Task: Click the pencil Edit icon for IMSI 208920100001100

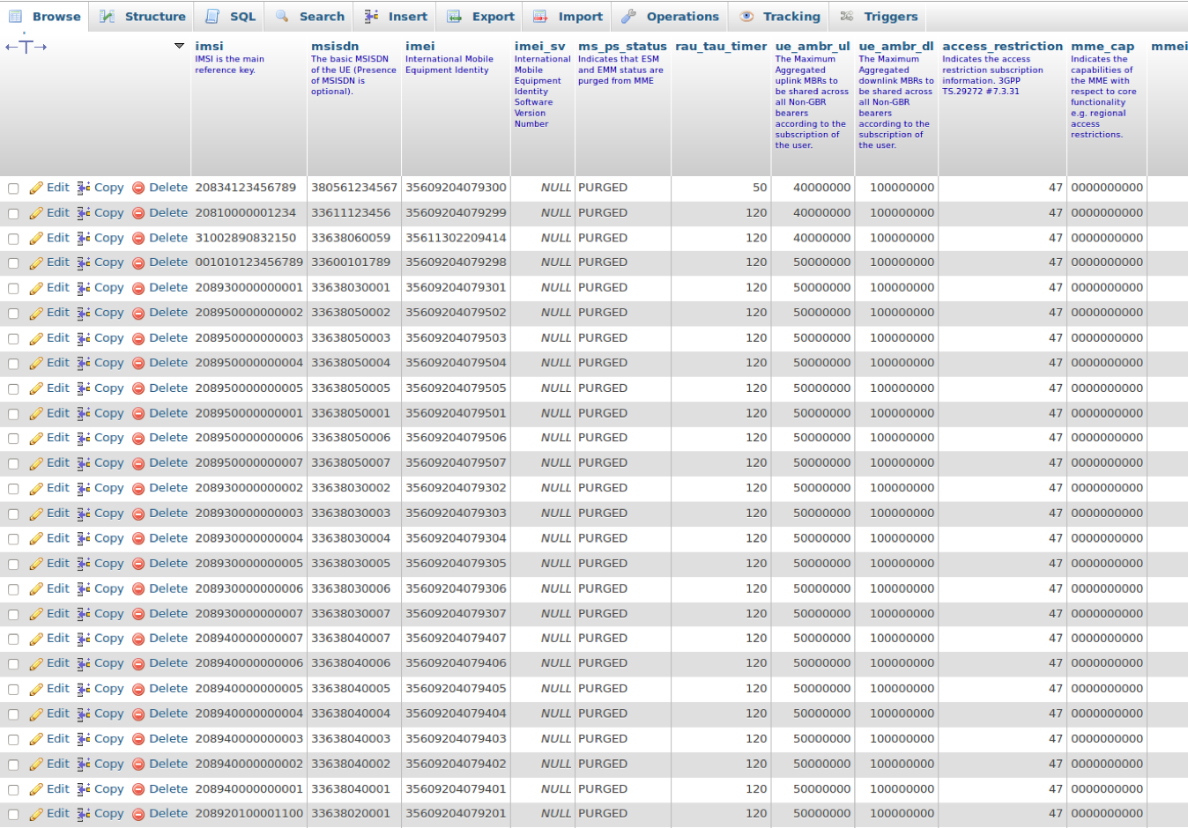Action: coord(36,815)
